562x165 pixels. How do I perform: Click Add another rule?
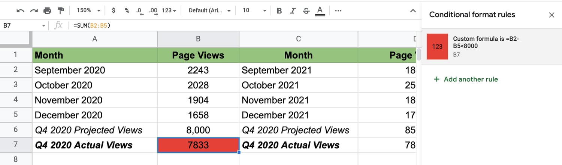(466, 79)
